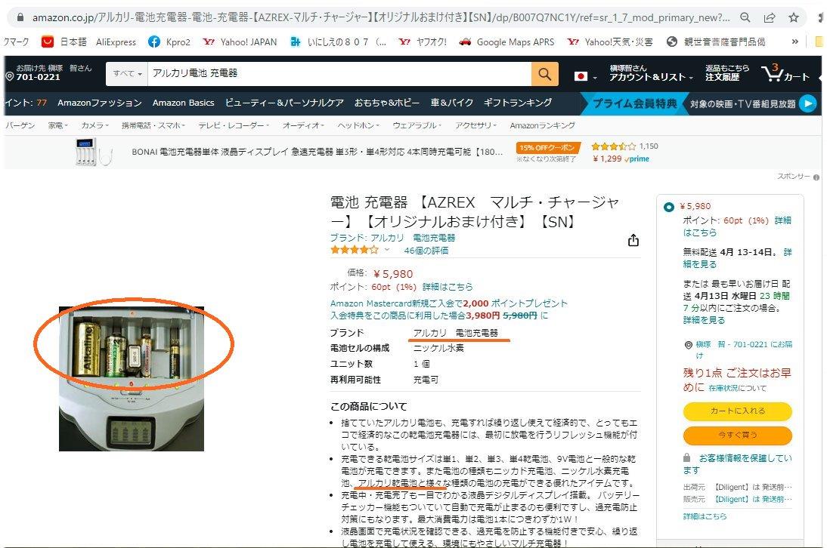
Task: Click the カートに入れる button
Action: (x=737, y=411)
